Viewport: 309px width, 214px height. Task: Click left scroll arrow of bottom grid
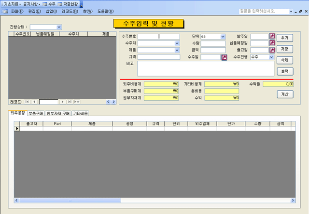[16, 201]
